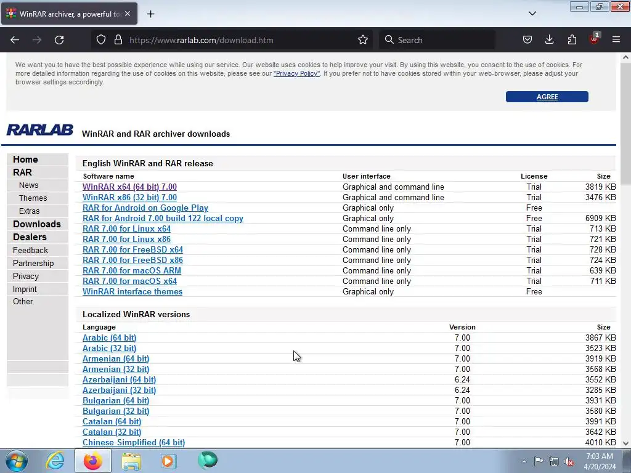Open the extensions puzzle-piece menu
This screenshot has height=473, width=631.
[x=572, y=40]
